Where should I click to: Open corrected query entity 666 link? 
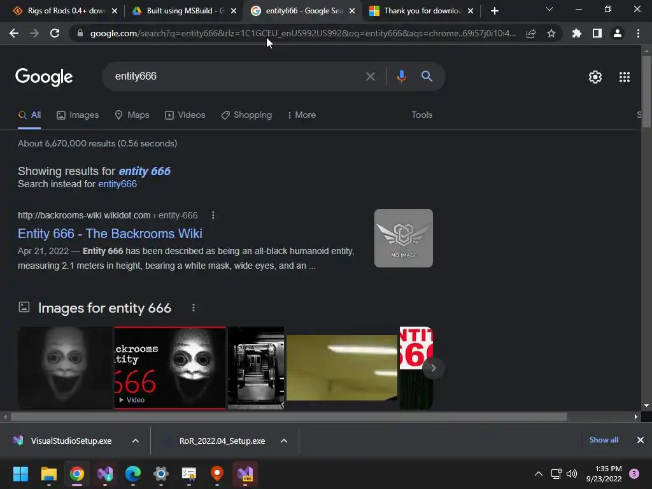pos(145,171)
